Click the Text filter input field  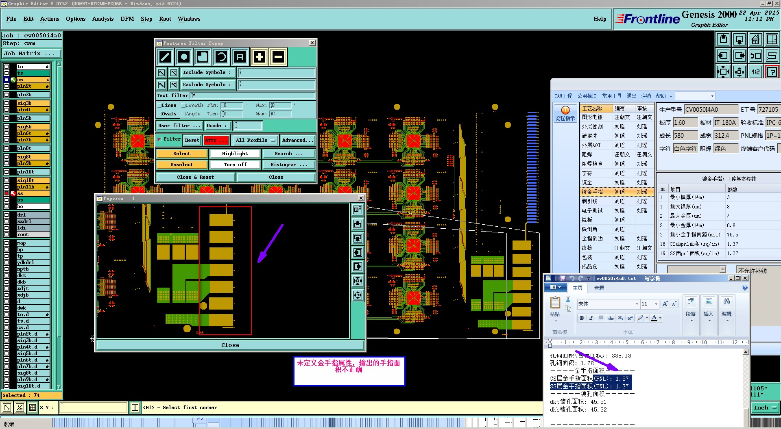pos(253,95)
